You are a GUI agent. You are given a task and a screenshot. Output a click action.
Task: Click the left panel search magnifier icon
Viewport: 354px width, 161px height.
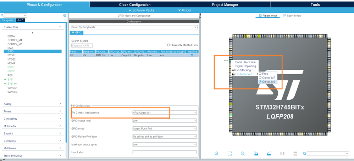click(2, 16)
